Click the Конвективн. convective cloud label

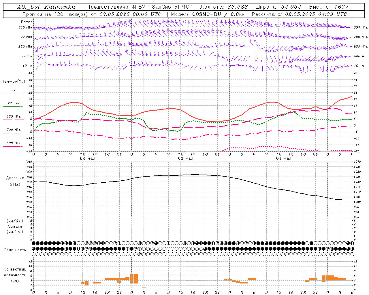pyautogui.click(x=15, y=269)
